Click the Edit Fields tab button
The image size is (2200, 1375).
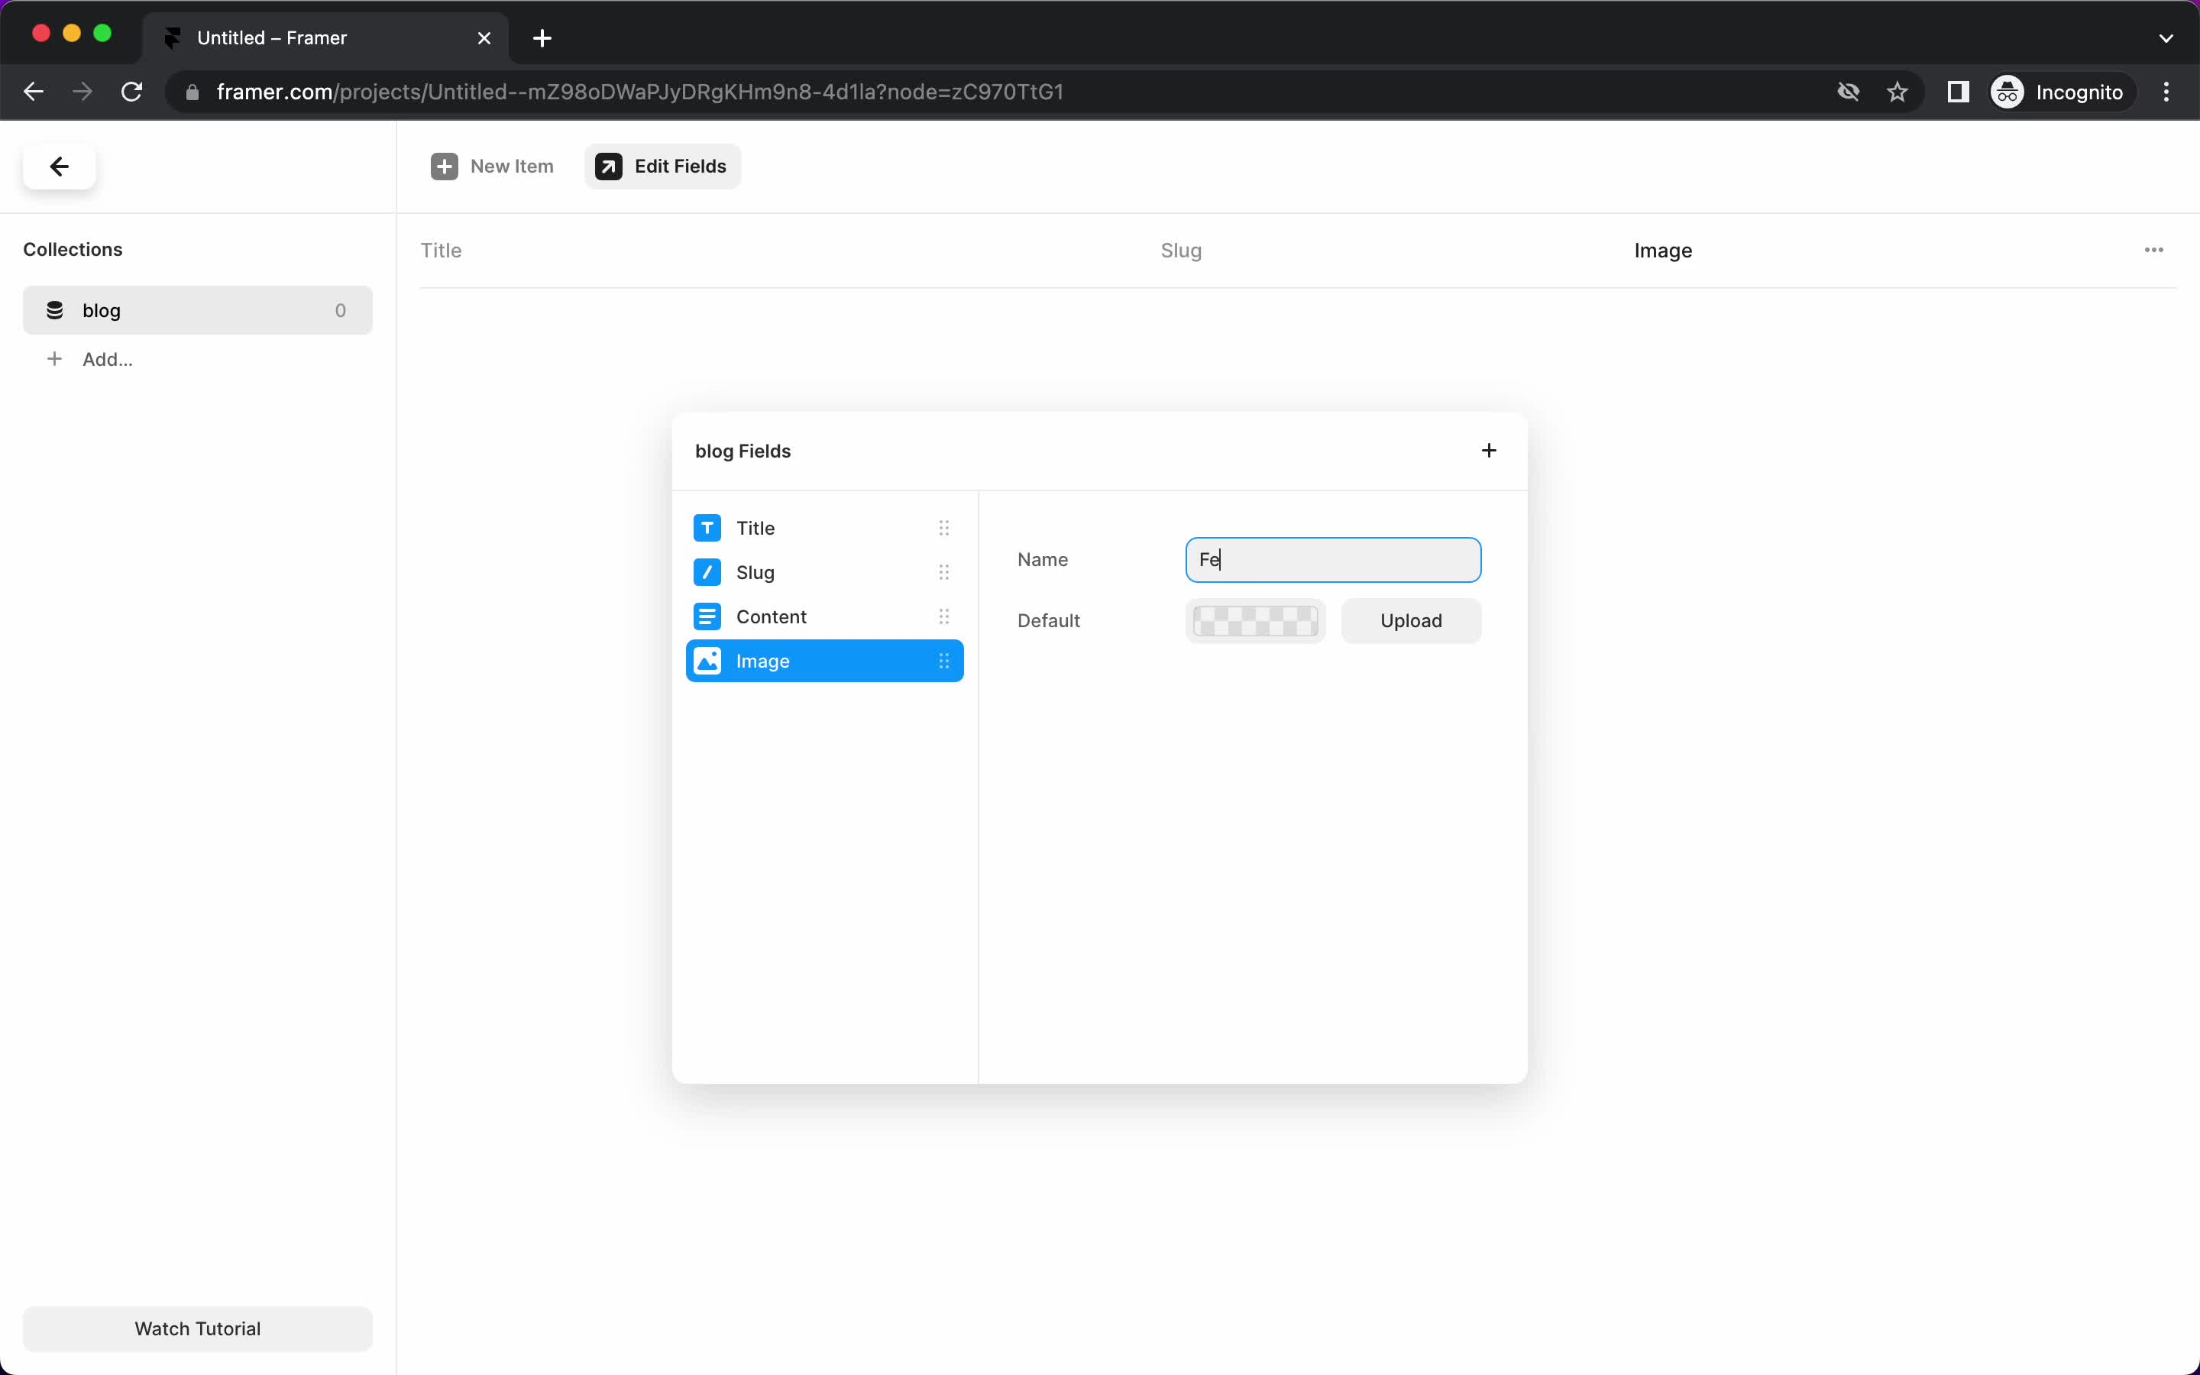[662, 167]
